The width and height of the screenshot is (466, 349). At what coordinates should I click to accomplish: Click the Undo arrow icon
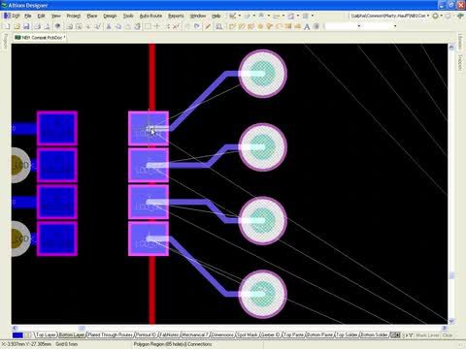tap(186, 26)
